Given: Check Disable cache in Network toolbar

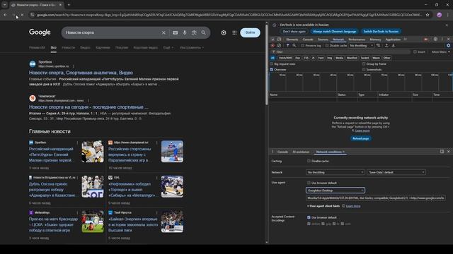Looking at the screenshot, I should click(327, 45).
